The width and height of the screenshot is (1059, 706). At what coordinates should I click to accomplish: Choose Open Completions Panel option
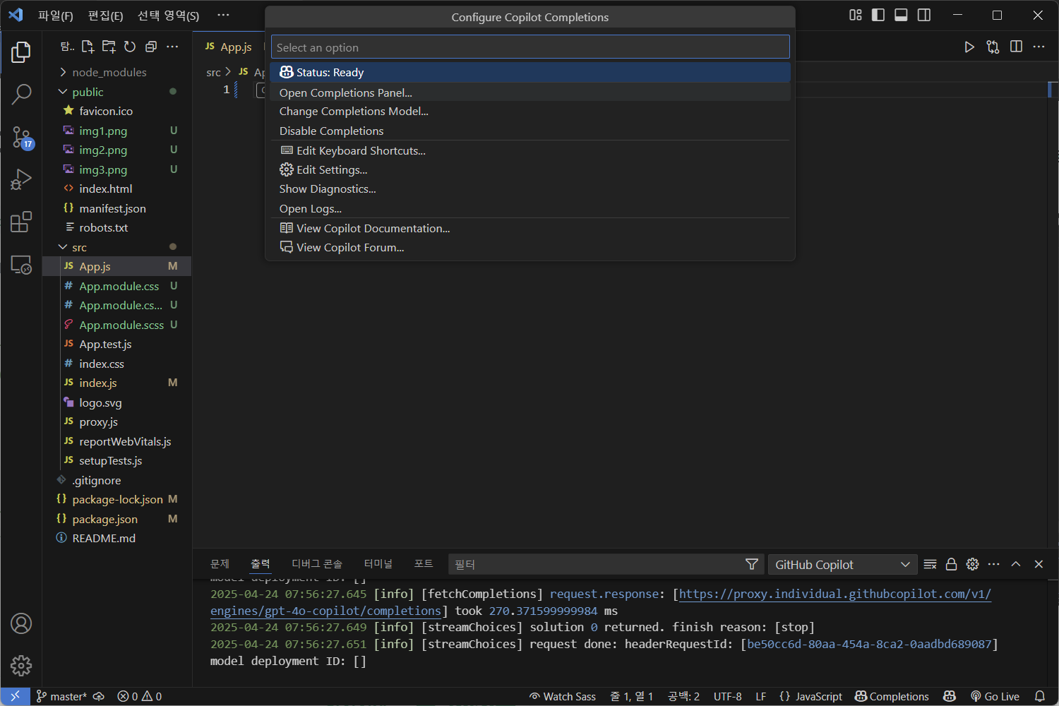click(530, 92)
